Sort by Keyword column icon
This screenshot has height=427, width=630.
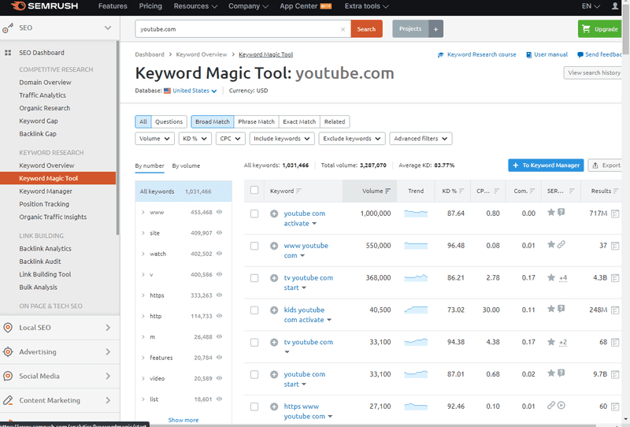pos(298,191)
